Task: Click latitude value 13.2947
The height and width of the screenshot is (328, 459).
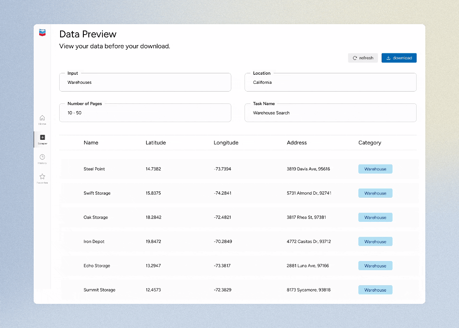Action: [x=153, y=266]
